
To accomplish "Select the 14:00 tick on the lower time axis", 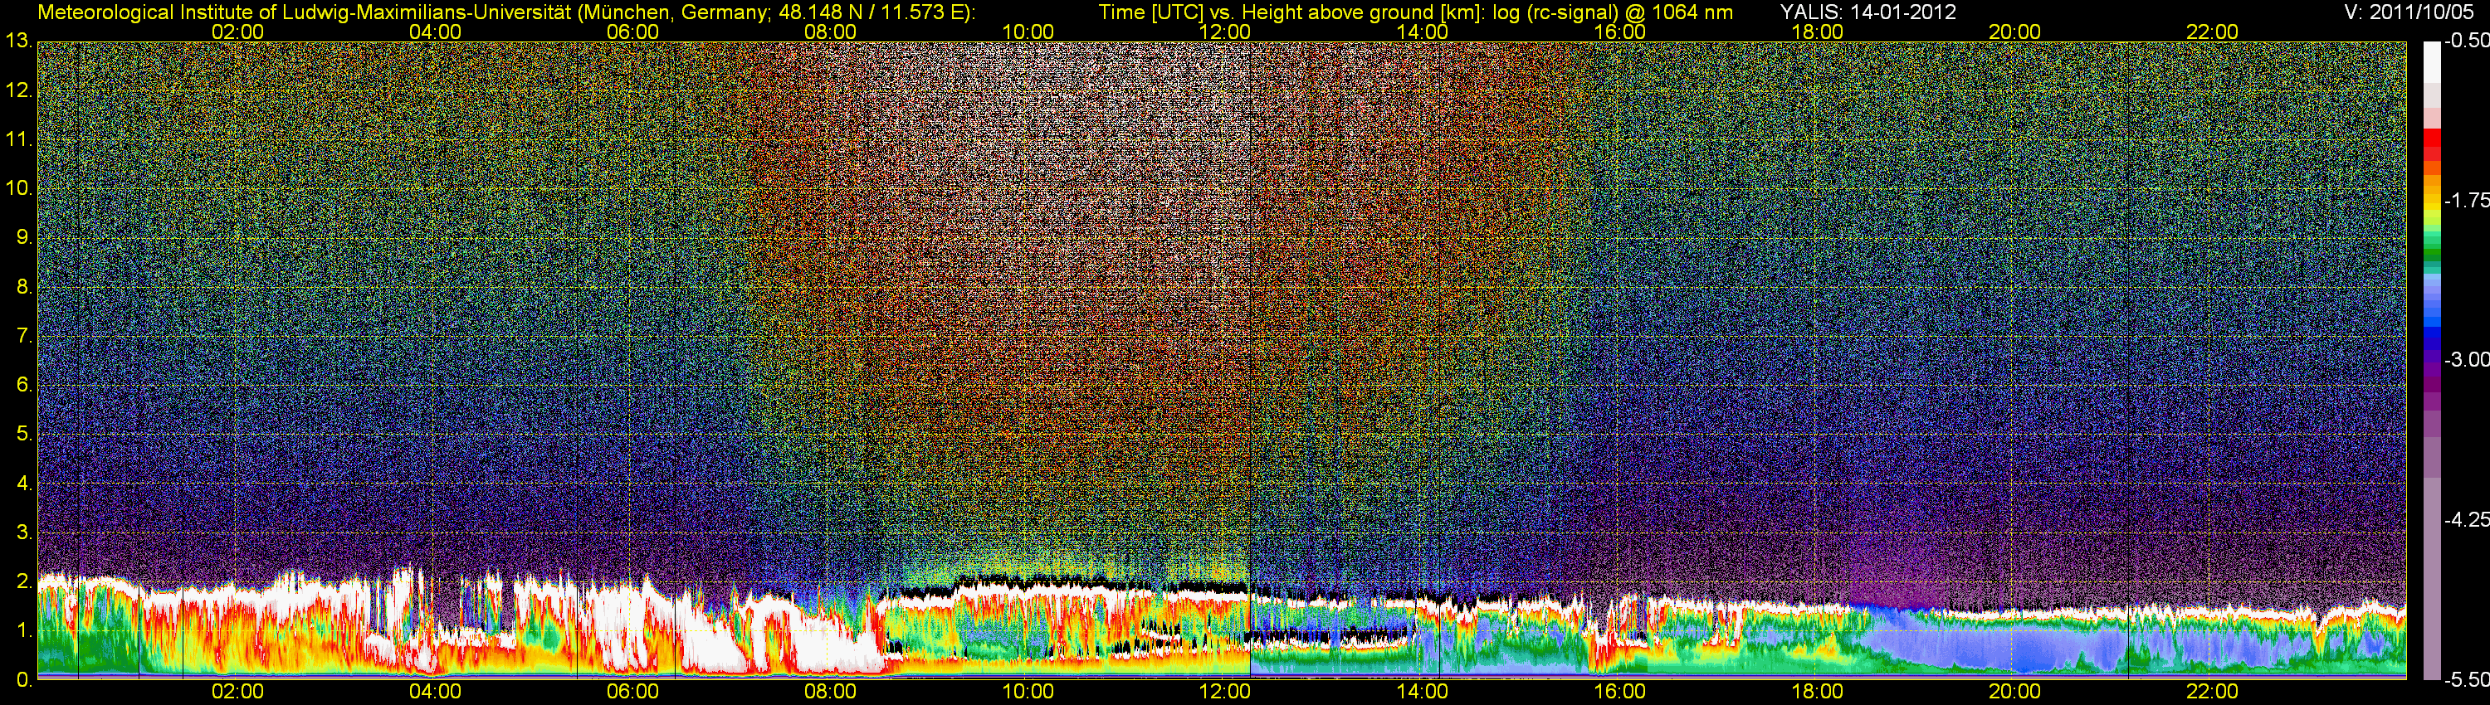I will (1422, 692).
